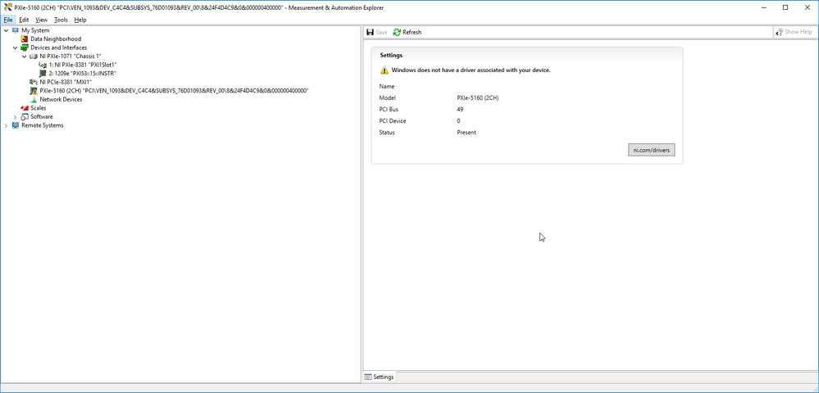
Task: Click the Scales icon
Action: pyautogui.click(x=25, y=108)
